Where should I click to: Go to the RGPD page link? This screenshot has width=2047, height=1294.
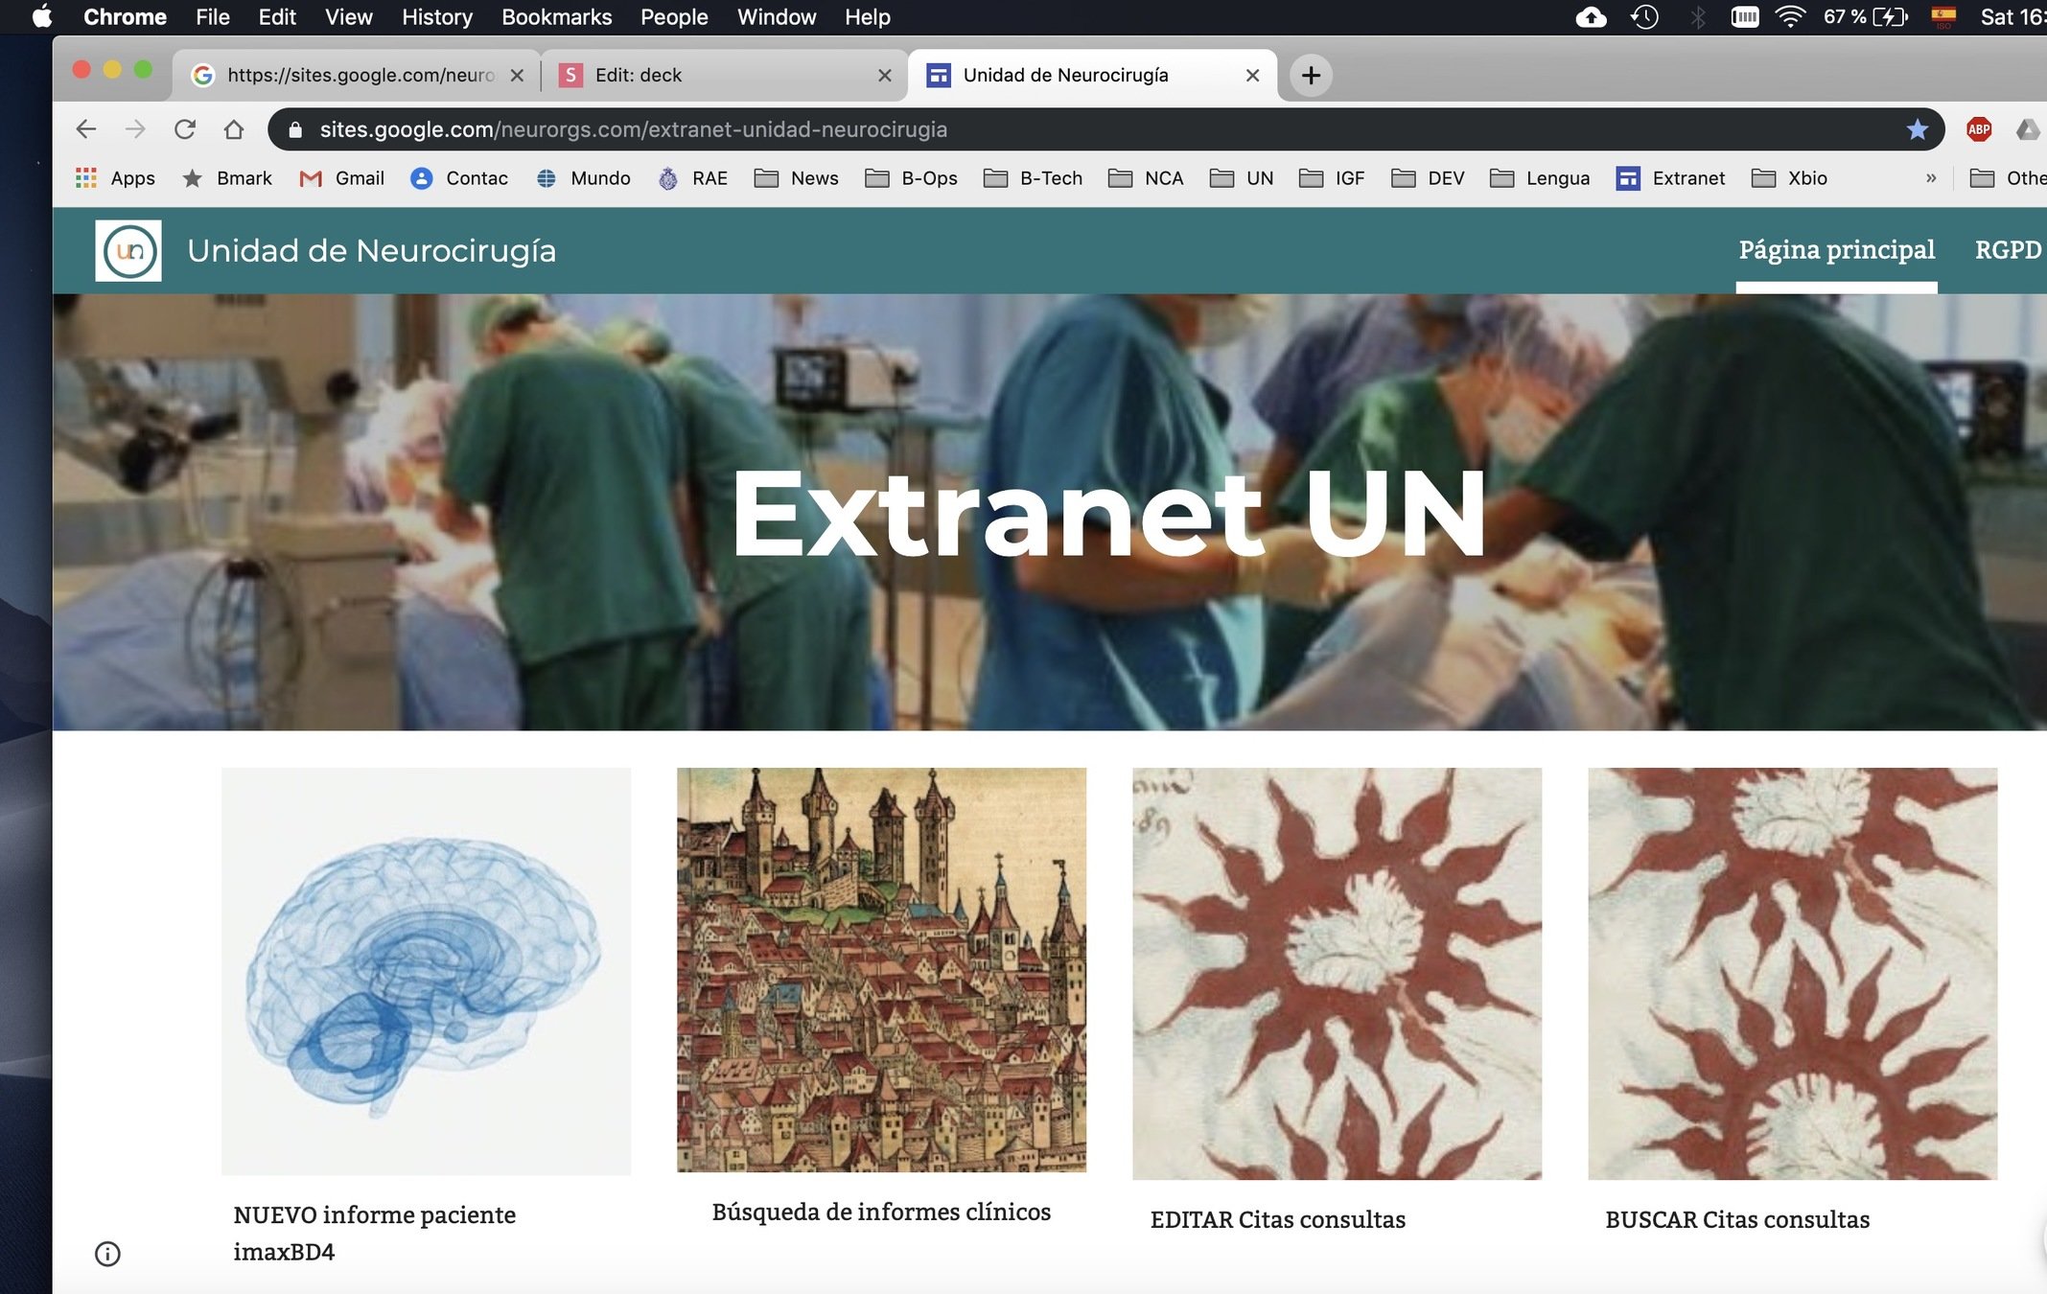click(2007, 250)
